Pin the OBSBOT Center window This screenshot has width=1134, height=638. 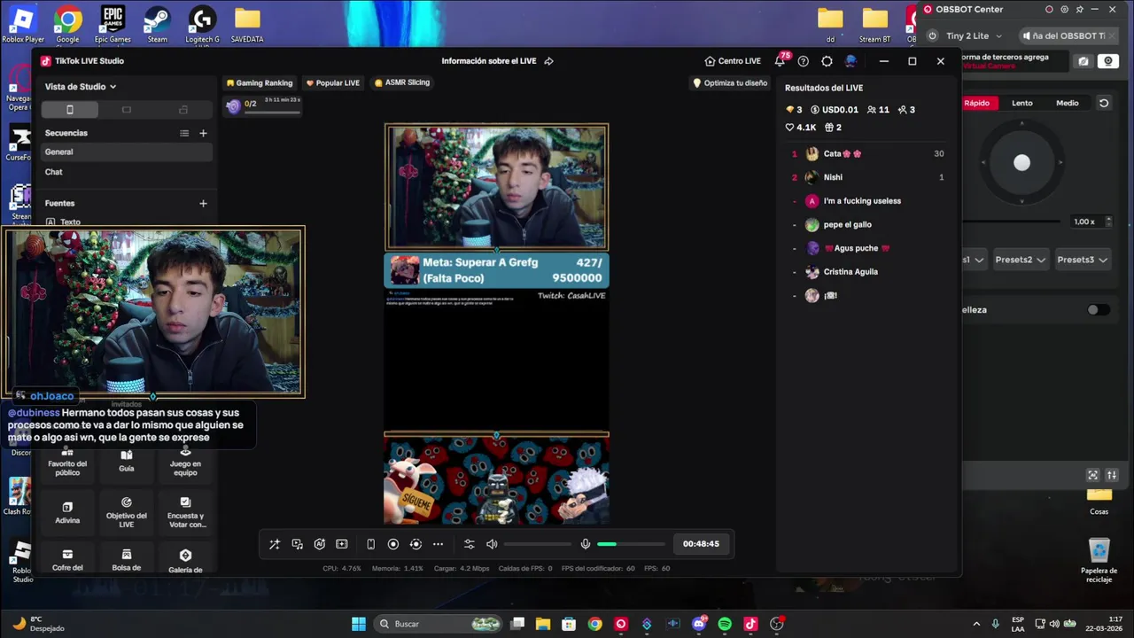tap(1080, 10)
